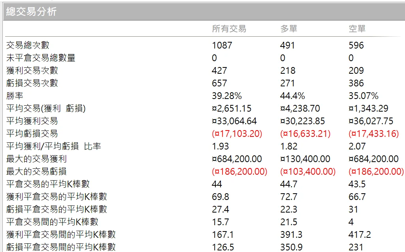405x252 pixels.
Task: Select short value 417.2
Action: click(x=360, y=235)
